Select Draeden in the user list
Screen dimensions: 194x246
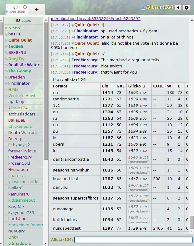coord(23,77)
